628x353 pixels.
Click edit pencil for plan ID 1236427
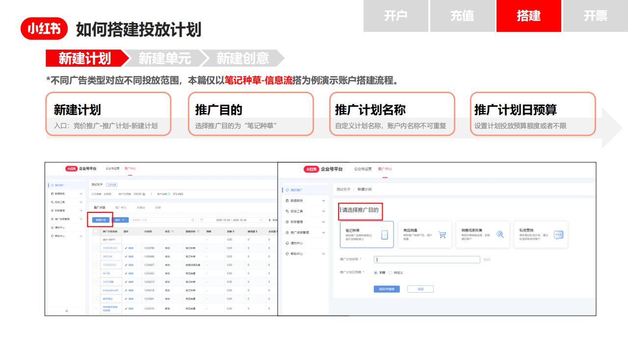(126, 265)
